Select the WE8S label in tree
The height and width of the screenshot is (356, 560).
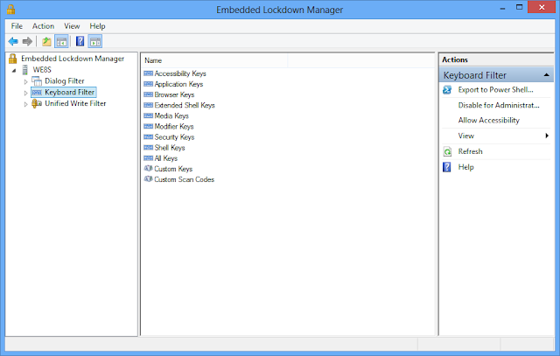click(x=42, y=70)
